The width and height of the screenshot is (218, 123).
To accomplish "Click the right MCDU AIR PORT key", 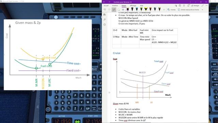I will (215, 74).
